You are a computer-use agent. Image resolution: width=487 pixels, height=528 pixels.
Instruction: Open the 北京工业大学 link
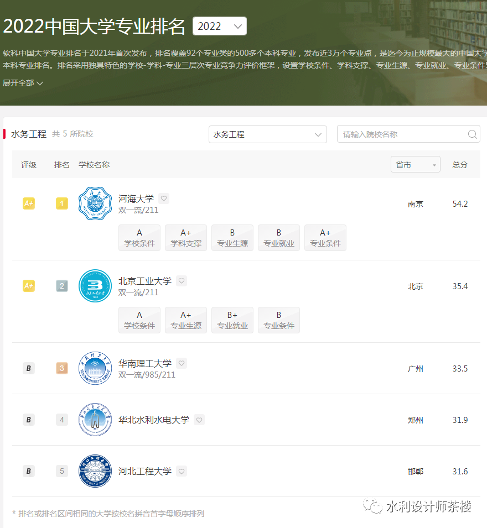[145, 281]
